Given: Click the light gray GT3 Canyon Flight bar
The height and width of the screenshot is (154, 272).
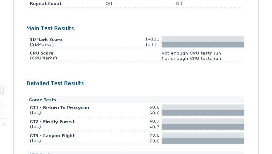Looking at the screenshot, I should (203, 135).
